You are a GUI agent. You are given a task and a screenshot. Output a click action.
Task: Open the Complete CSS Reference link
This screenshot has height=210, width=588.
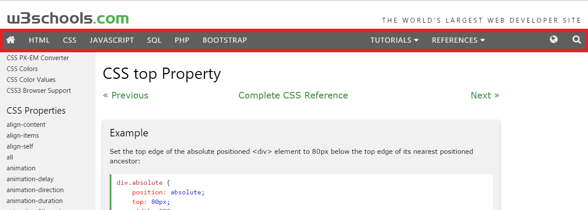click(x=293, y=95)
